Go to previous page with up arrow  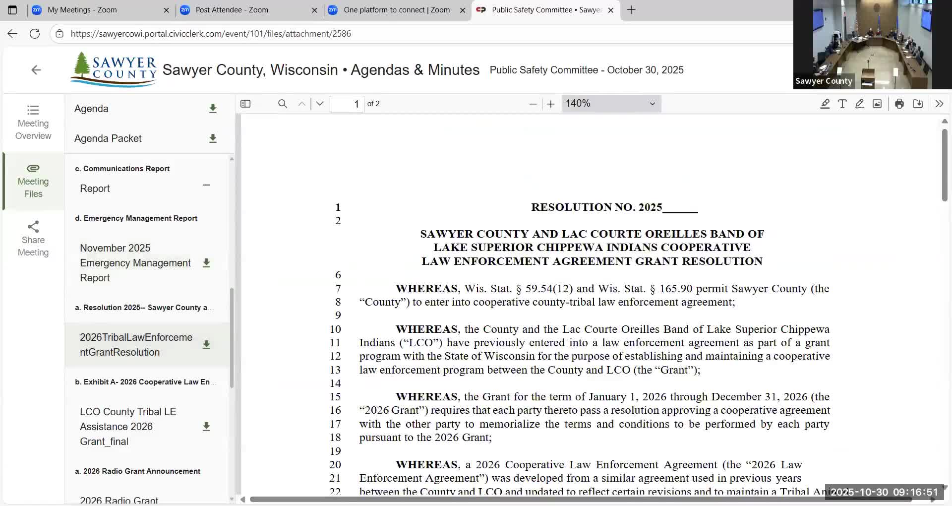coord(301,104)
